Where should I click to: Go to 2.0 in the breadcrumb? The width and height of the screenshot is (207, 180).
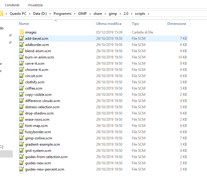coord(126,14)
